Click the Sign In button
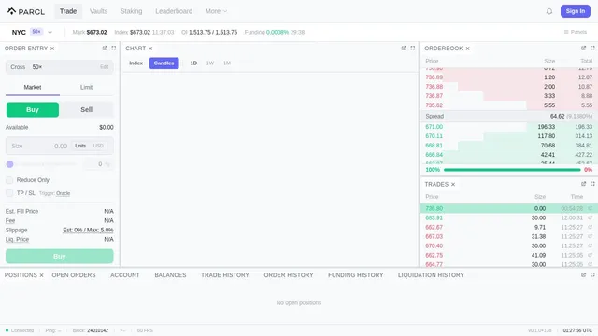The width and height of the screenshot is (598, 336). [x=576, y=11]
